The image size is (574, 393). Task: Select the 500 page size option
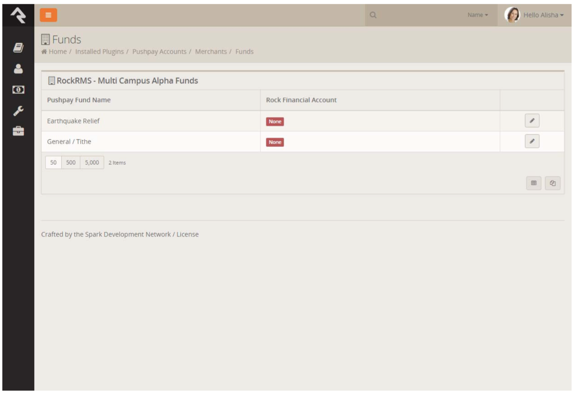(71, 163)
